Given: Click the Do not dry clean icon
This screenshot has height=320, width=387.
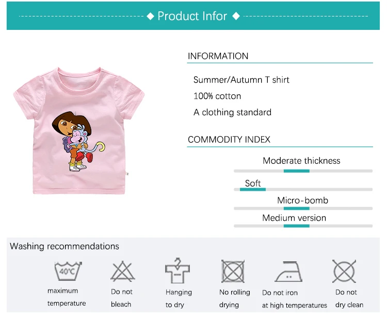Looking at the screenshot, I should pyautogui.click(x=344, y=271).
